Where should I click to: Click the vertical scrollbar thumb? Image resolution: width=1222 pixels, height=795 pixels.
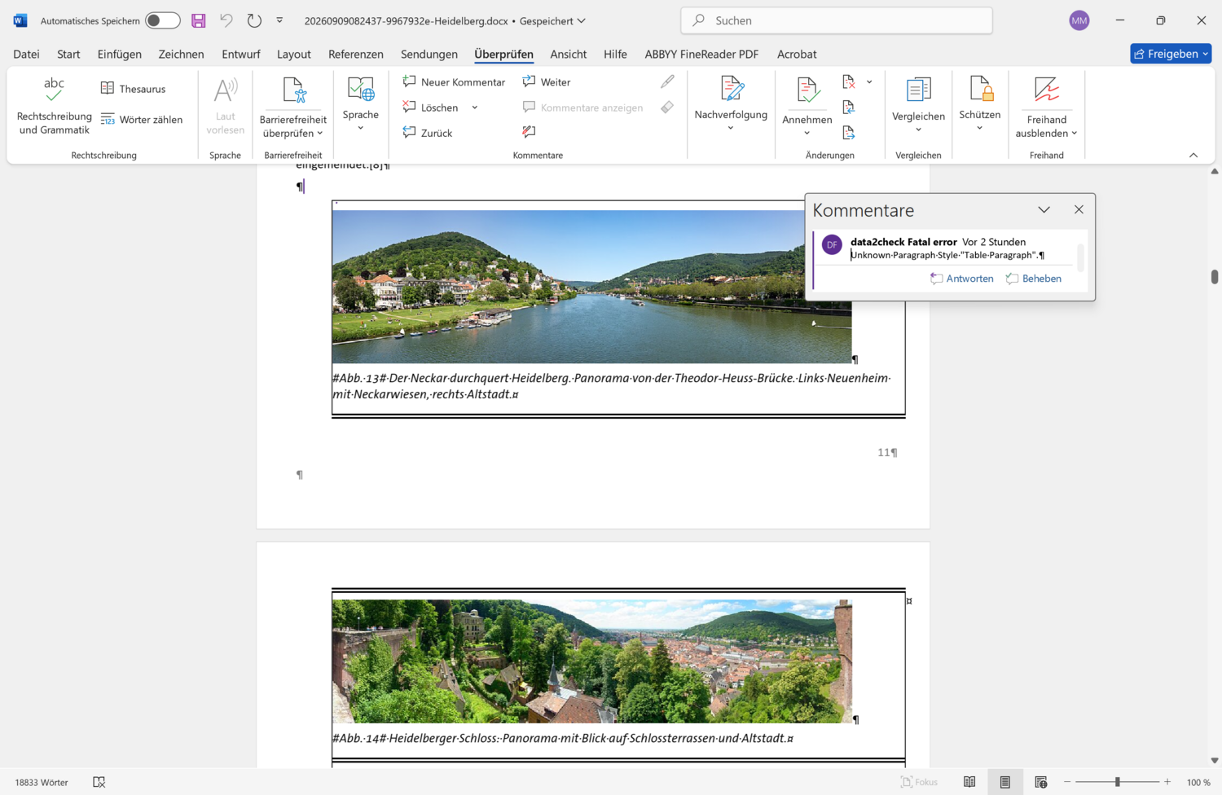pos(1215,277)
